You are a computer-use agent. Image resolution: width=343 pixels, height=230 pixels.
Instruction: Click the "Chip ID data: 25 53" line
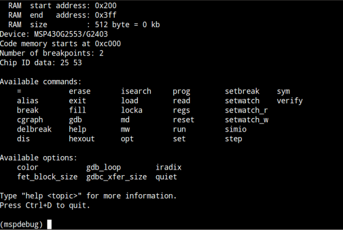tap(41, 63)
